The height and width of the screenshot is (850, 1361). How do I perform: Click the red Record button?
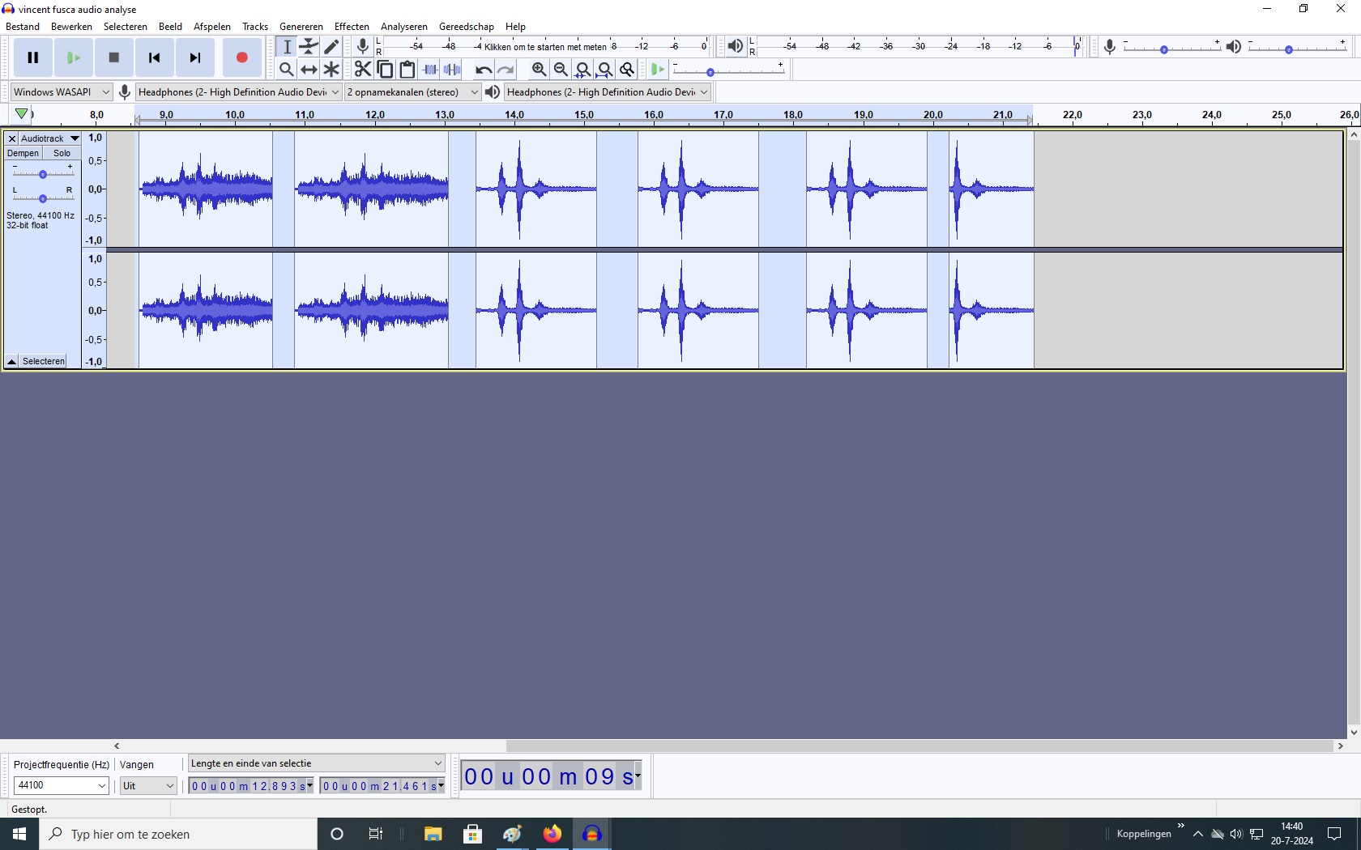(x=241, y=57)
